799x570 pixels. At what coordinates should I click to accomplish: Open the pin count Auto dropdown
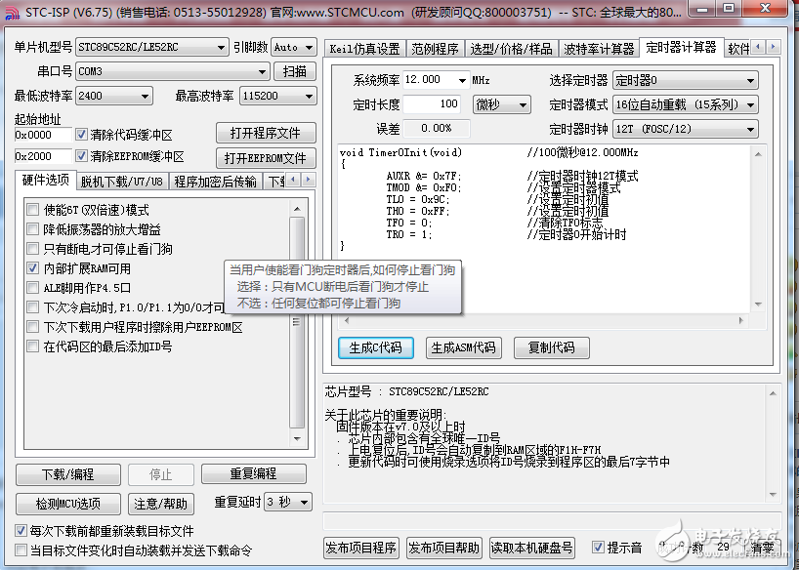(293, 47)
